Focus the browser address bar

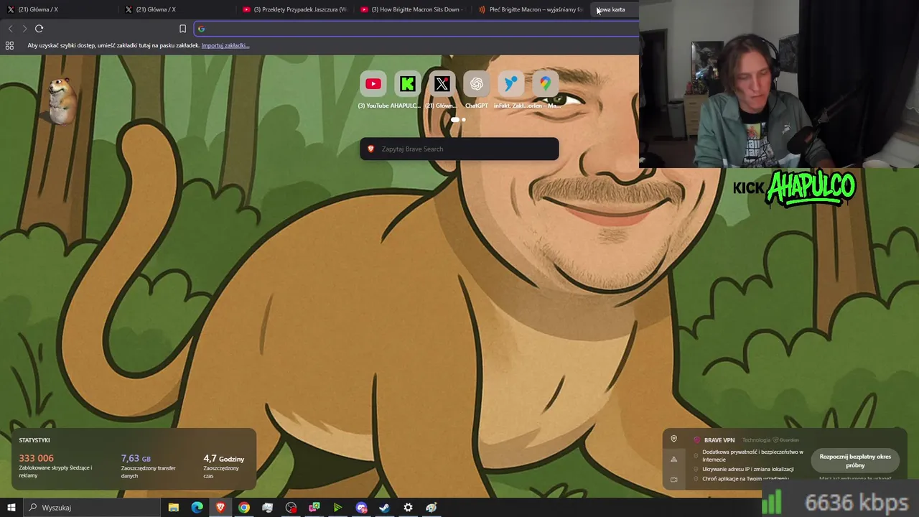[x=416, y=29]
